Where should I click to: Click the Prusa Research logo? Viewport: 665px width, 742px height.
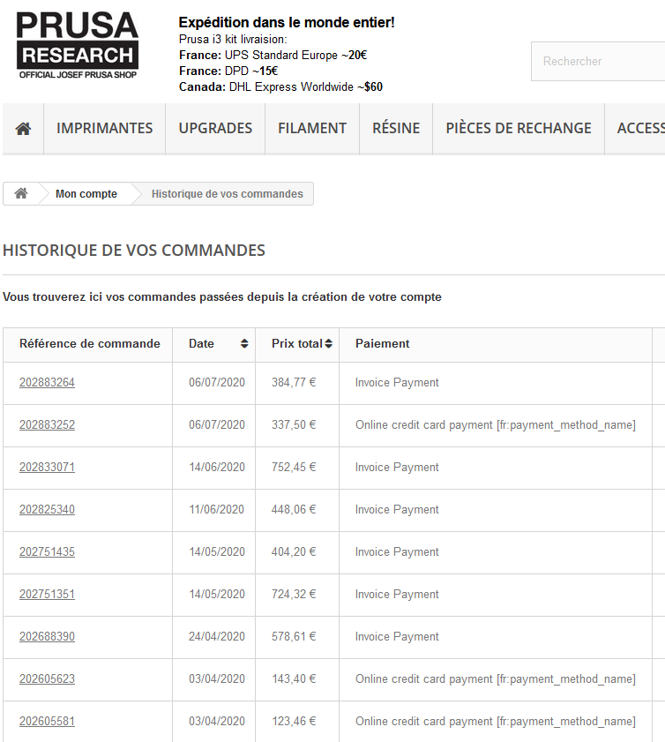coord(78,46)
